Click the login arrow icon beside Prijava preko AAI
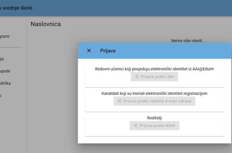Screen dimensions: 232x153 click(x=136, y=76)
